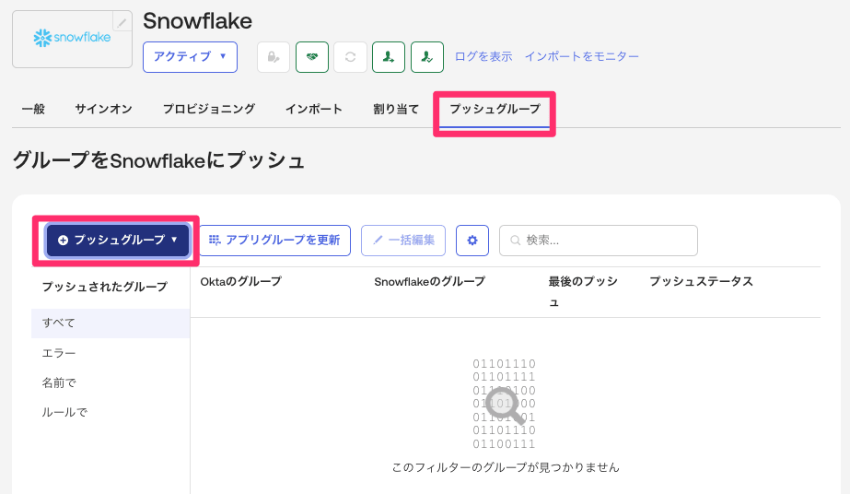Switch to the サインオン tab

click(103, 109)
